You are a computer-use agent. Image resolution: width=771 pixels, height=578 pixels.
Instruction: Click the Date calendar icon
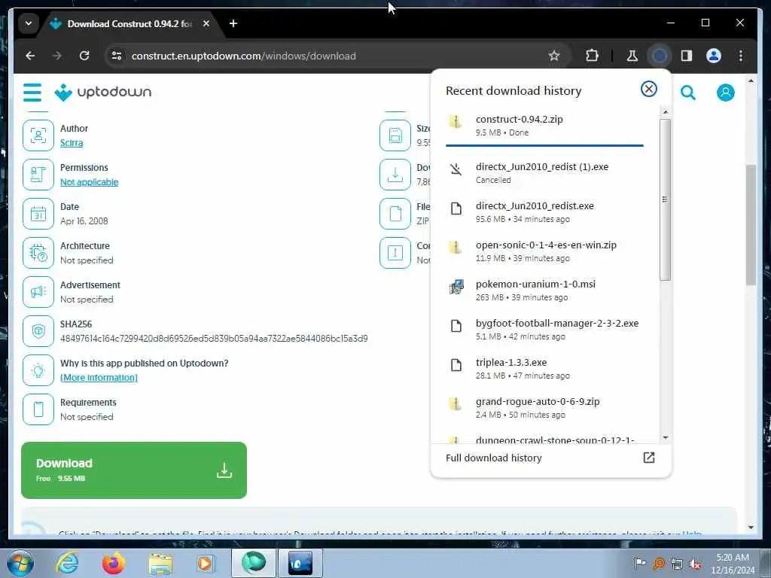[x=38, y=214]
